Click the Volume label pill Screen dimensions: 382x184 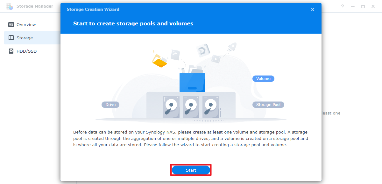point(263,79)
